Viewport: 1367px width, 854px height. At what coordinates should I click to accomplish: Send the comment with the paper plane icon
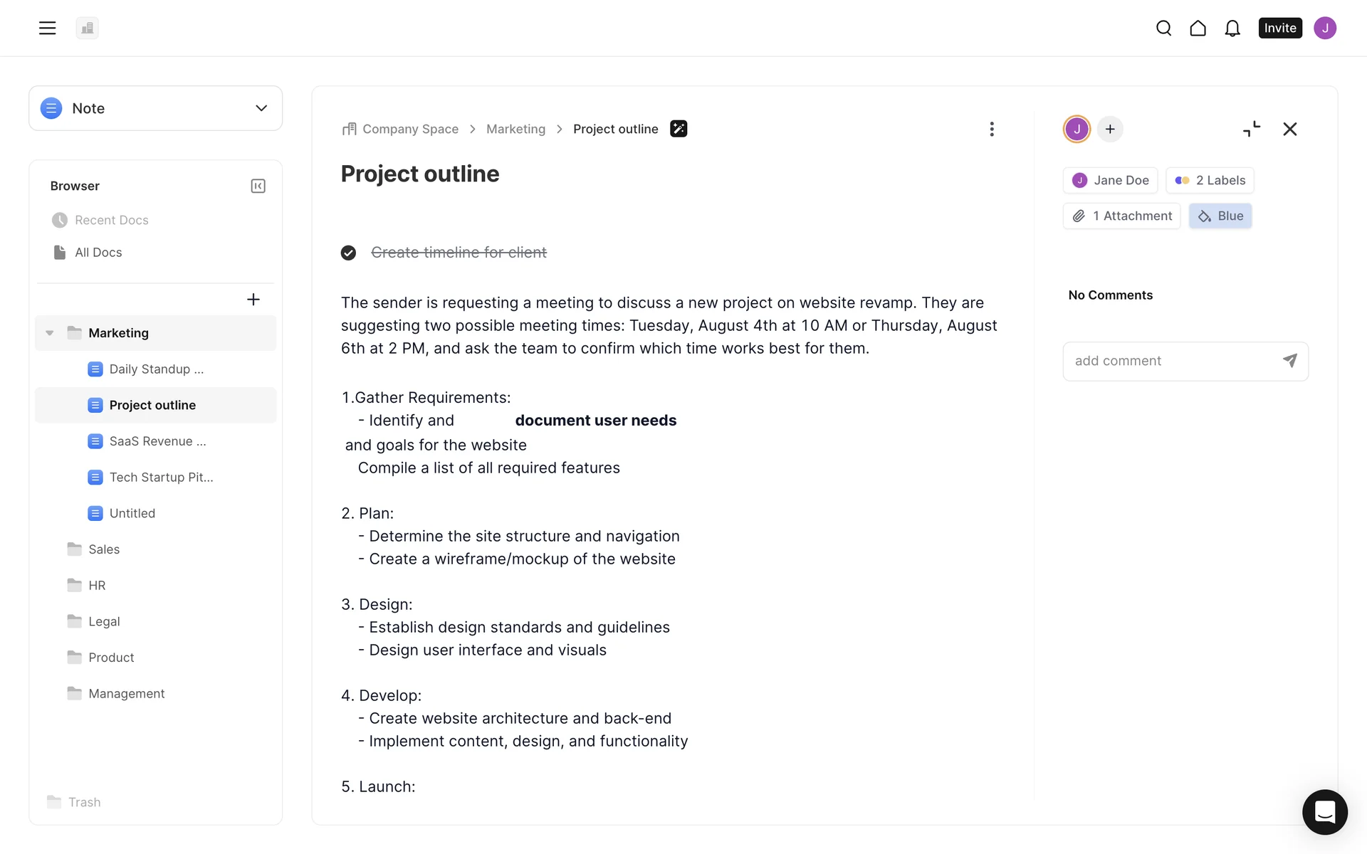point(1289,361)
